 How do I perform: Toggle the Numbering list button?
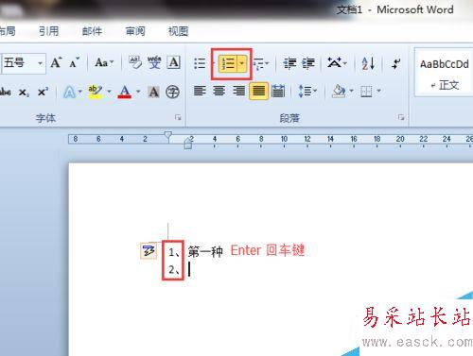click(x=228, y=63)
